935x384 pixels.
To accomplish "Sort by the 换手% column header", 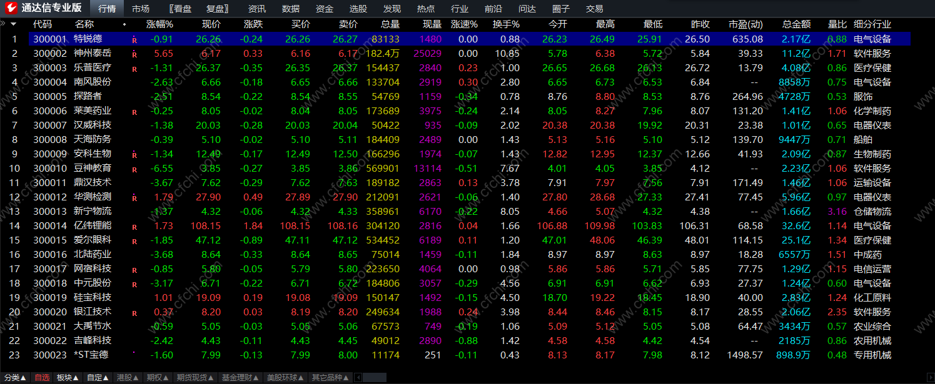I will pyautogui.click(x=506, y=24).
